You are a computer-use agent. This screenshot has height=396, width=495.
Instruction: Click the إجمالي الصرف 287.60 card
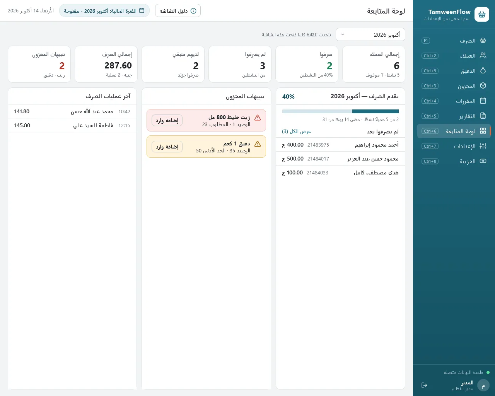point(106,64)
